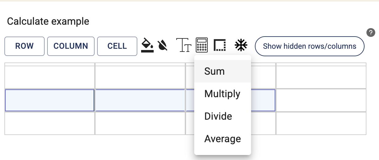
Task: Open the ROW options dropdown
Action: (x=25, y=46)
